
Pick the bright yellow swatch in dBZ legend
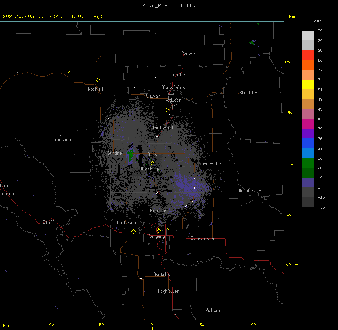pos(308,84)
